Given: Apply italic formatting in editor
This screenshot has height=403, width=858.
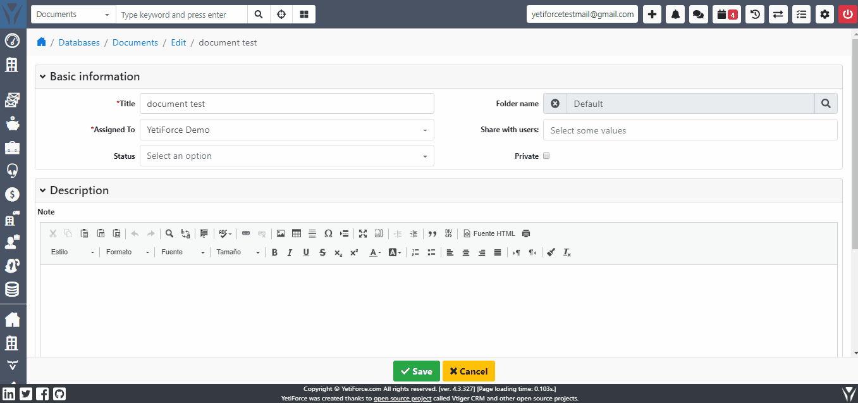Looking at the screenshot, I should pyautogui.click(x=290, y=252).
